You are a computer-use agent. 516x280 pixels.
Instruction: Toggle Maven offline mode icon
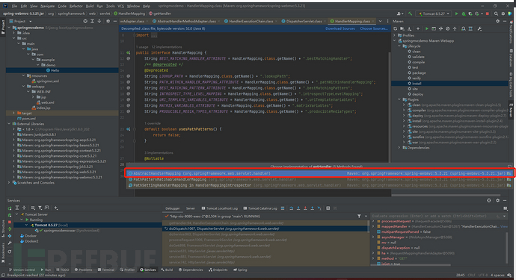coord(440,29)
